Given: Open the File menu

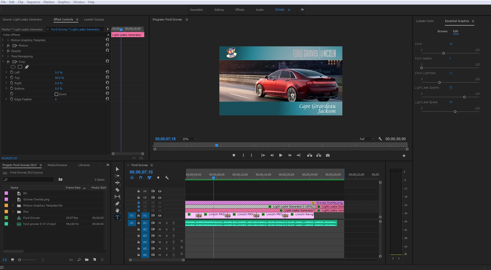Looking at the screenshot, I should pos(3,2).
